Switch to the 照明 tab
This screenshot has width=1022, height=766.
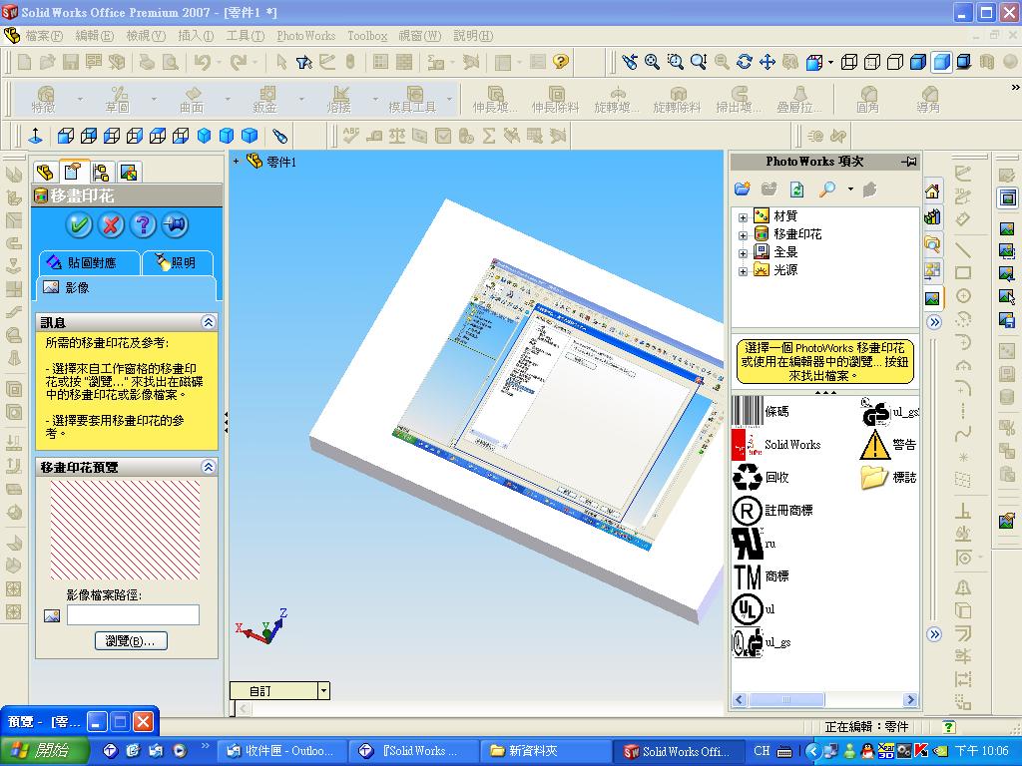click(178, 262)
